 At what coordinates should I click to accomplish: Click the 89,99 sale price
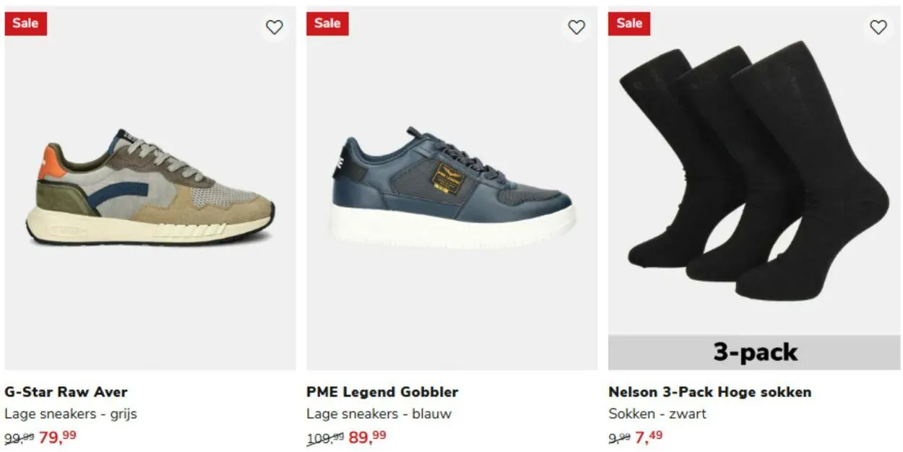pyautogui.click(x=368, y=437)
